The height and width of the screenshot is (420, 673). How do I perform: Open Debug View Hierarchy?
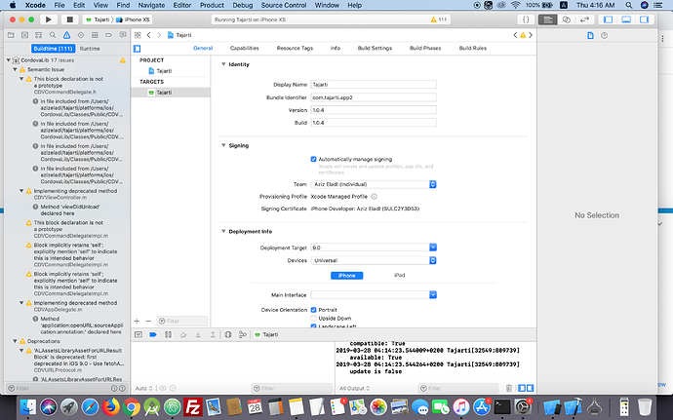click(x=228, y=334)
